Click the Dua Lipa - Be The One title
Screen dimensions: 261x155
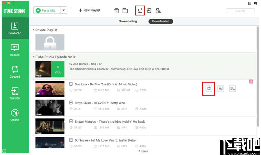[x=106, y=84]
